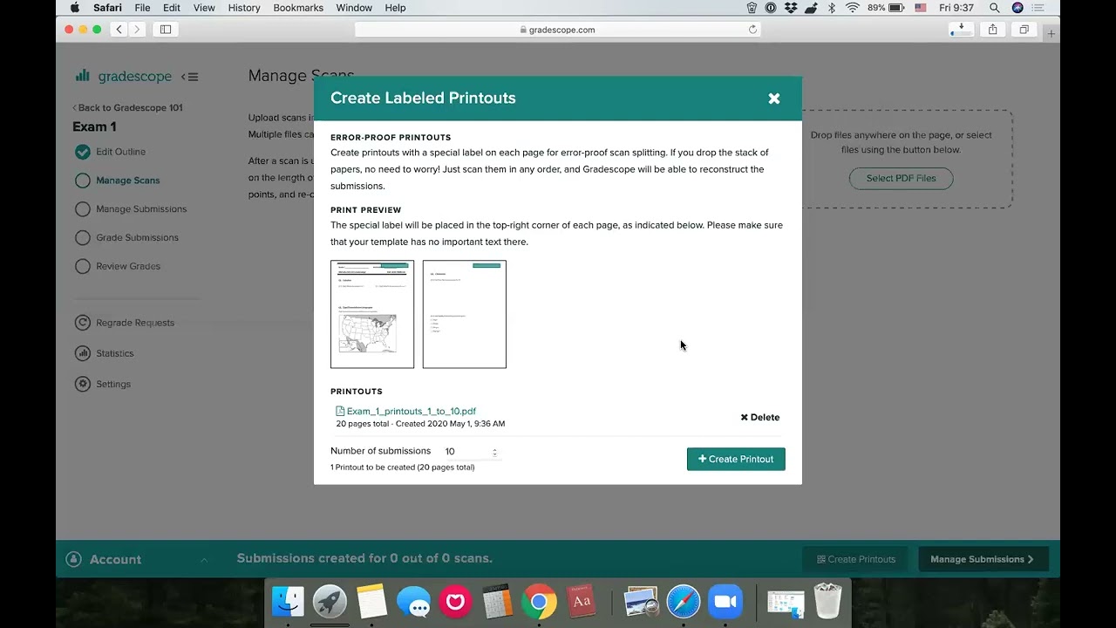This screenshot has width=1116, height=628.
Task: Reload the page in Safari
Action: click(752, 30)
